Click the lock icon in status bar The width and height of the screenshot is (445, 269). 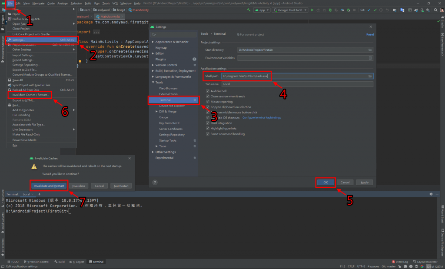[x=400, y=266]
